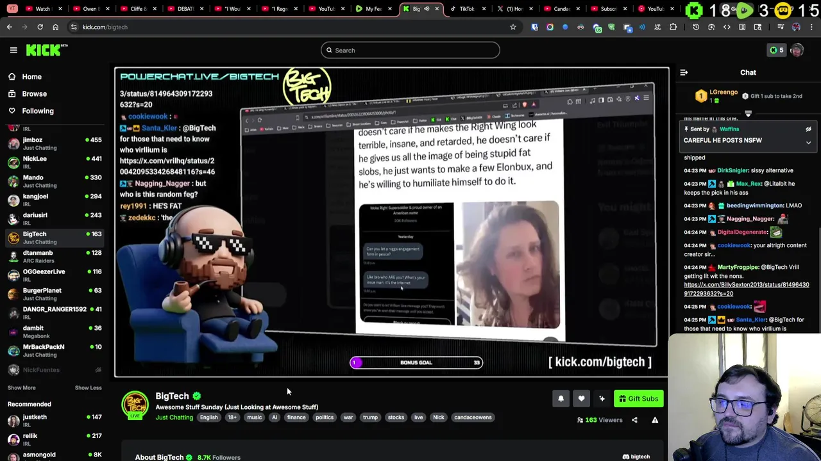Select the 18+ tag
821x461 pixels.
click(232, 417)
